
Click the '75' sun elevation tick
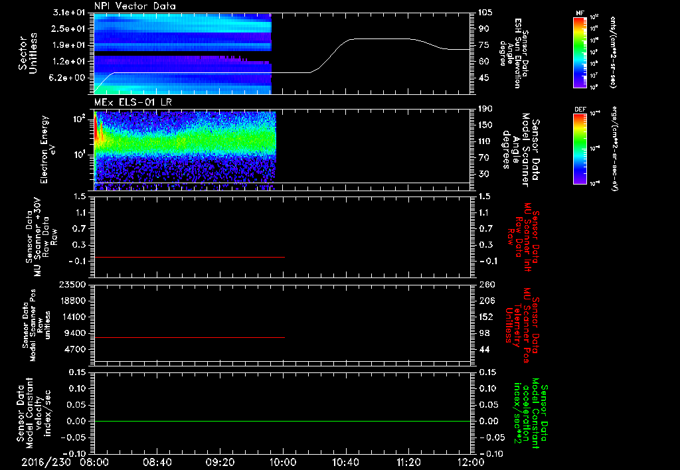pos(483,45)
